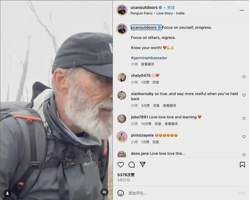249x200 pixels.
Task: Like sianhornsby's comment
Action: [x=244, y=95]
